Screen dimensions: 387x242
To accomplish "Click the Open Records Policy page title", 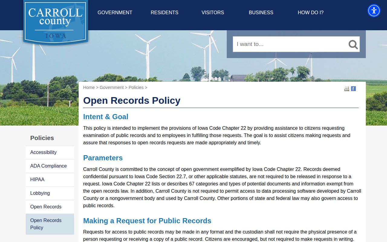I will pos(132,100).
